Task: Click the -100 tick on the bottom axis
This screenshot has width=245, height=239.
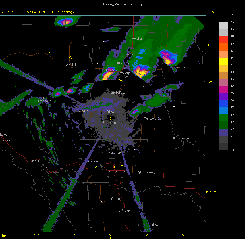Action: (36, 235)
